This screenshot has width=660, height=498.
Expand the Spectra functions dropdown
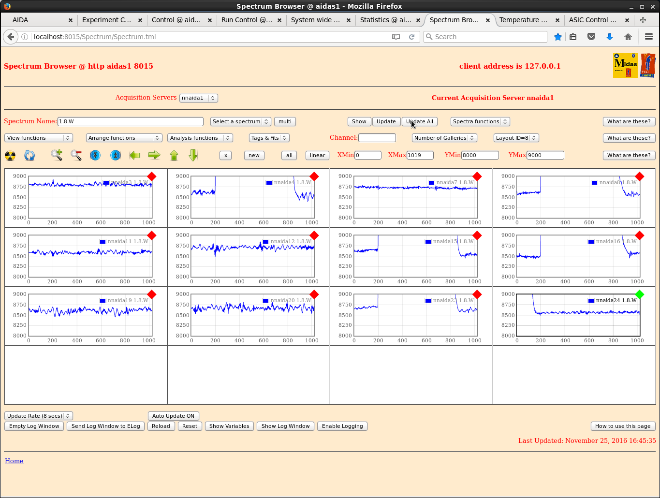pos(480,121)
